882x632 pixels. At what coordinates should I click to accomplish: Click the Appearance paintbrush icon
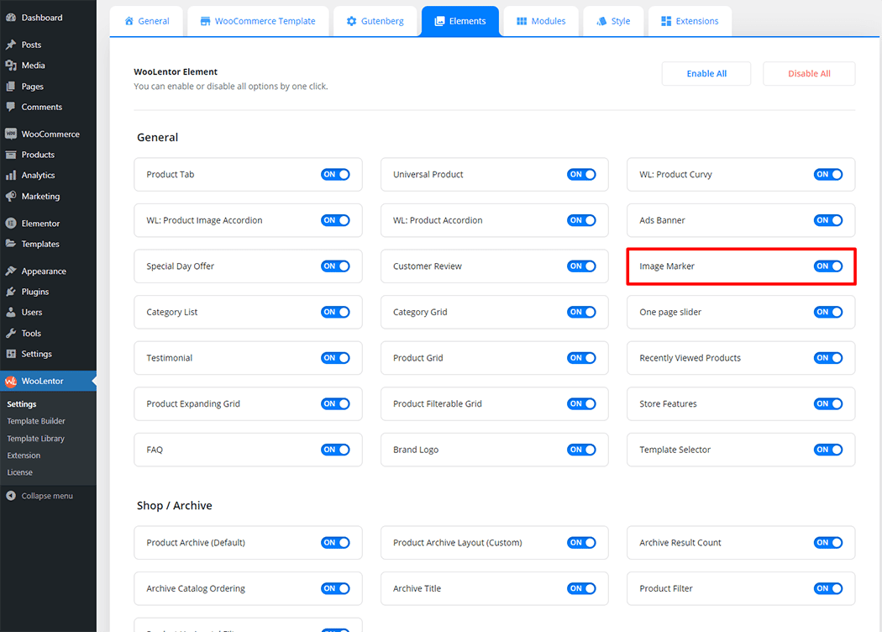[11, 271]
